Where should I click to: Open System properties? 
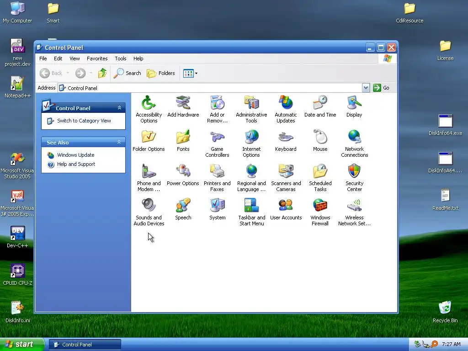coord(217,209)
